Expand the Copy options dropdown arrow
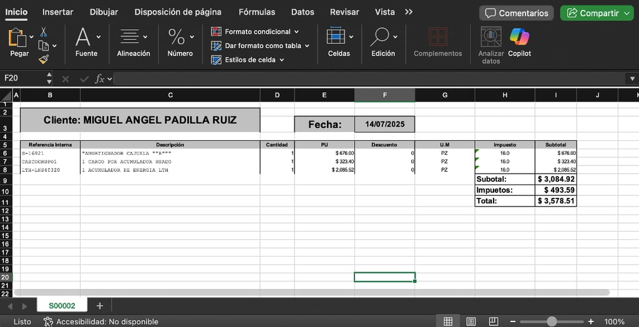This screenshot has height=327, width=639. click(55, 46)
